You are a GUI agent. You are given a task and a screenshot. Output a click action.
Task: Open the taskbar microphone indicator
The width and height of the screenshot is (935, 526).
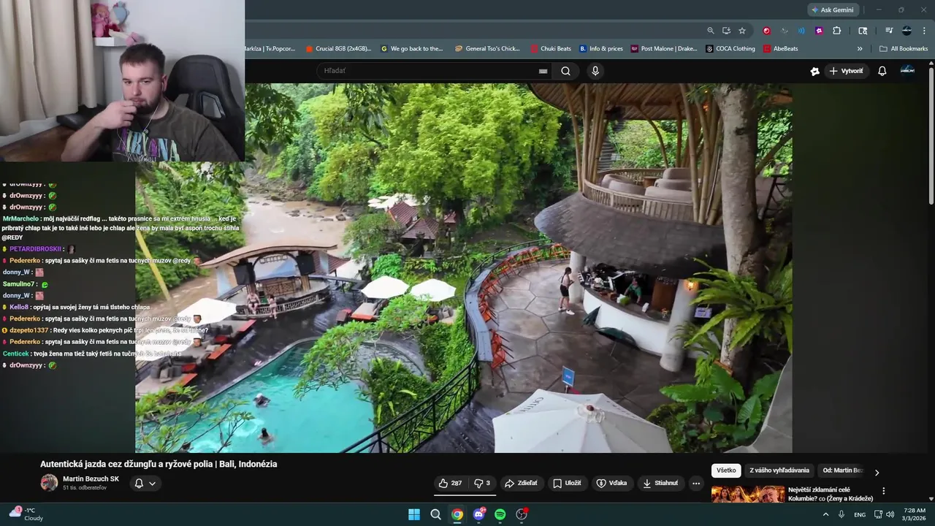point(841,514)
